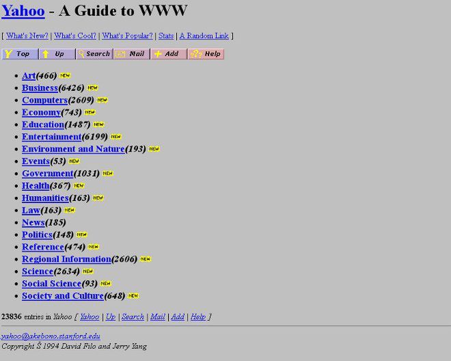
Task: Click the NEW badge beside Society and Culture
Action: [133, 295]
